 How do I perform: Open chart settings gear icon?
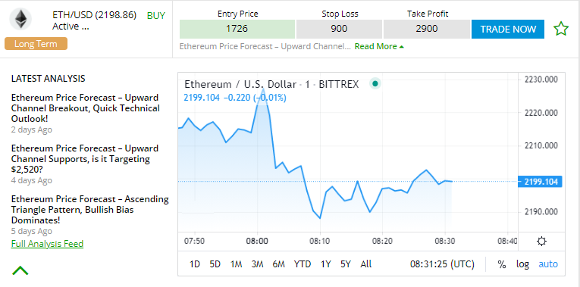pos(541,242)
